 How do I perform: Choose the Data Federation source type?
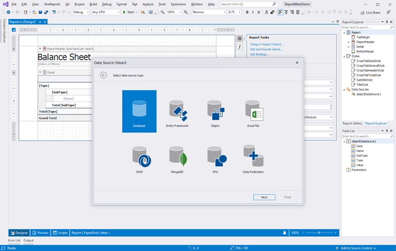[253, 158]
